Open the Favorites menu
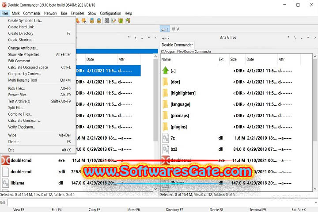Viewport: 318px width, 212px height. pyautogui.click(x=77, y=13)
